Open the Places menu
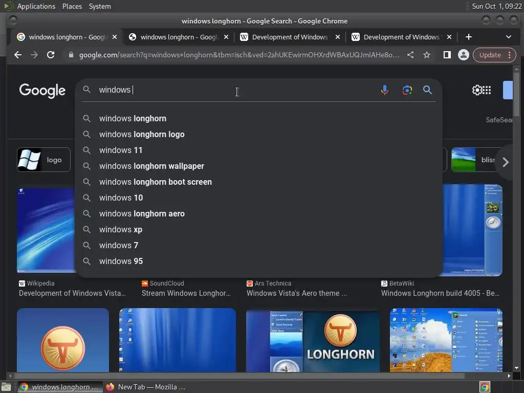The width and height of the screenshot is (524, 393). [72, 6]
